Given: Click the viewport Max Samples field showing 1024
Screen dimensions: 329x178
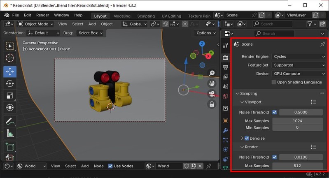Looking at the screenshot, I should [297, 121].
